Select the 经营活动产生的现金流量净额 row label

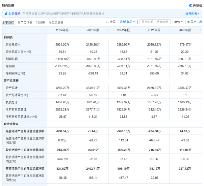coord(25,131)
